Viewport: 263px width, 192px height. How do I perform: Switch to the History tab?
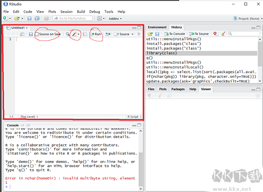tap(177, 27)
